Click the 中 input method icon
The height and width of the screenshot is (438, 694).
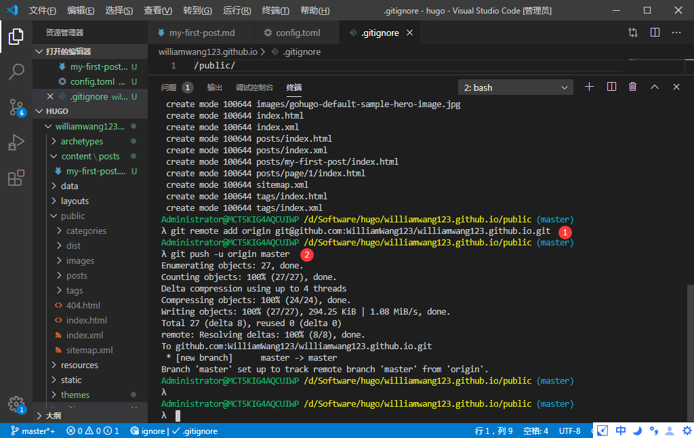pos(621,431)
